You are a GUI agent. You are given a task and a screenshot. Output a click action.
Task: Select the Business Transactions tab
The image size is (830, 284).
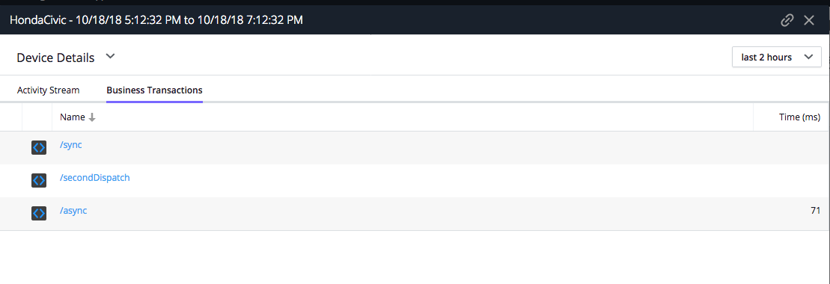click(x=155, y=90)
